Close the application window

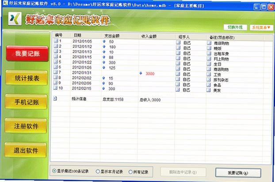tap(271, 7)
